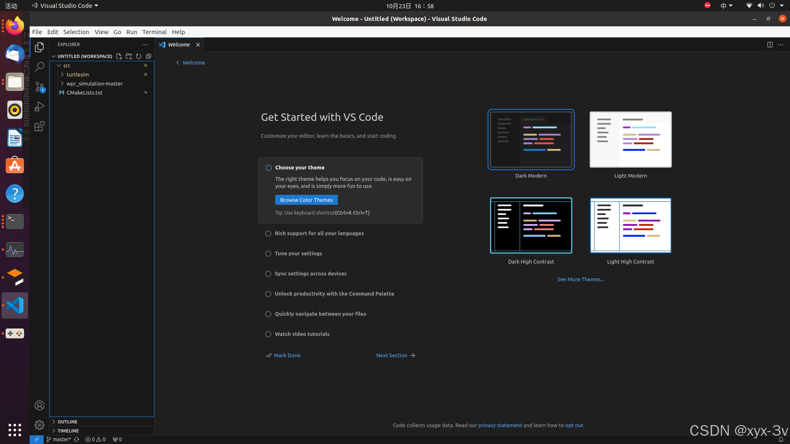Click See More Themes link
This screenshot has height=444, width=790.
click(581, 279)
